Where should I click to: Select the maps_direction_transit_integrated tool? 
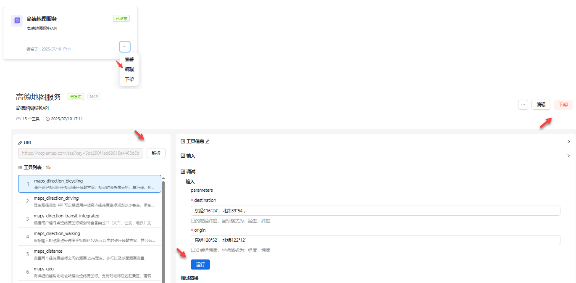click(x=89, y=219)
